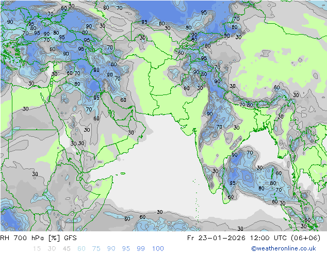Select the 'RH 700 hPa [%] GFS' title text
Image resolution: width=327 pixels, height=253 pixels.
tap(38, 238)
